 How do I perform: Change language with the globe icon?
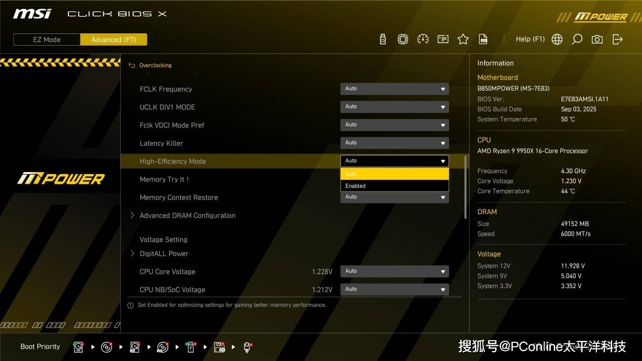point(557,39)
